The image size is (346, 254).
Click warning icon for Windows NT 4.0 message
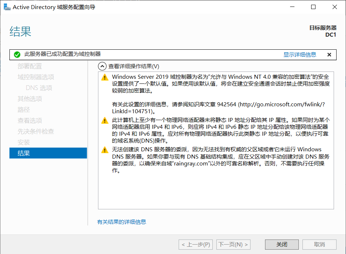click(105, 77)
